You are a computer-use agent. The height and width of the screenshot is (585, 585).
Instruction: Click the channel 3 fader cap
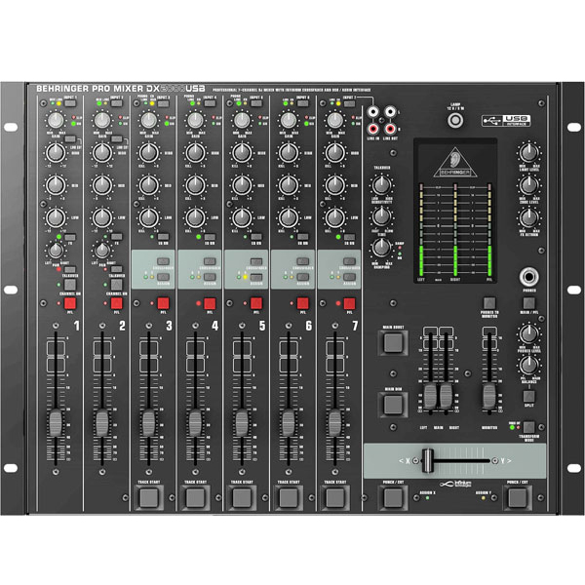[x=149, y=423]
